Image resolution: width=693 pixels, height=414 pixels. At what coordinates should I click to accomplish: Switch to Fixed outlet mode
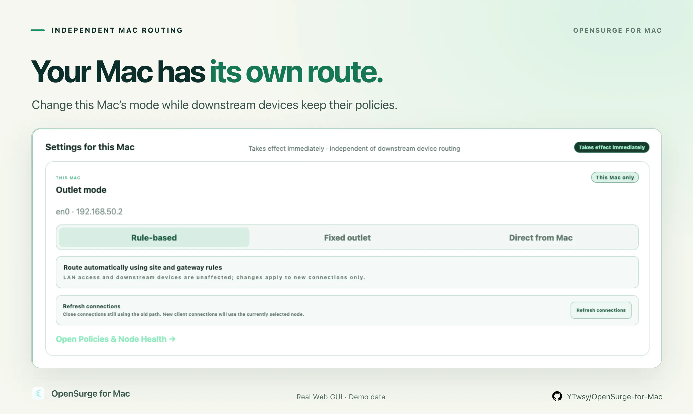coord(347,238)
